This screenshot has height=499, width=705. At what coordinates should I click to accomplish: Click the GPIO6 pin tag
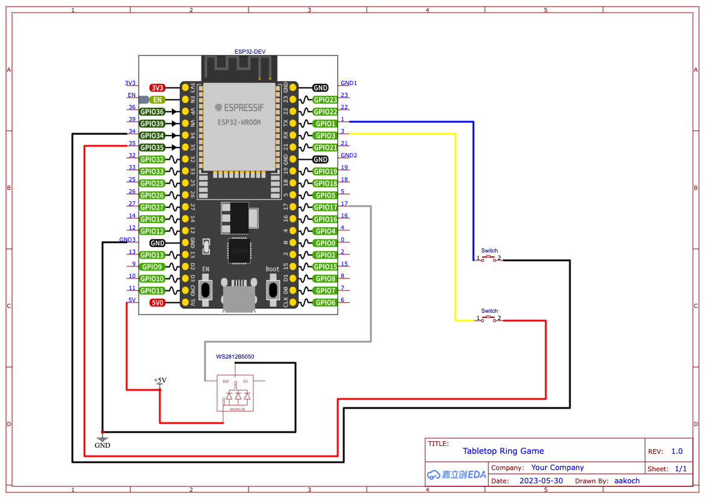point(325,303)
